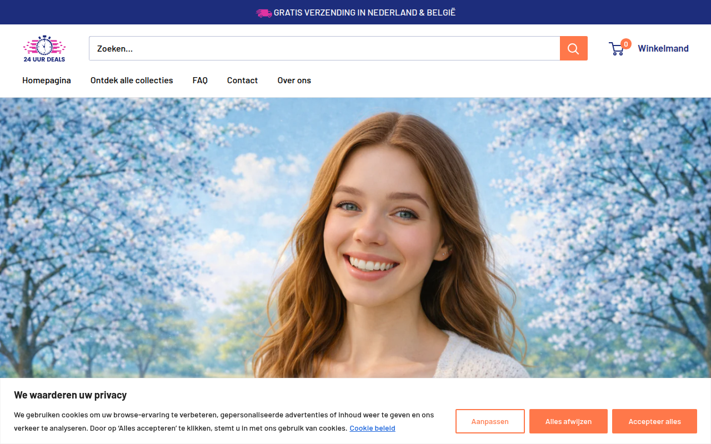
Task: Click the We waarderen uw privacy heading
Action: coord(71,395)
